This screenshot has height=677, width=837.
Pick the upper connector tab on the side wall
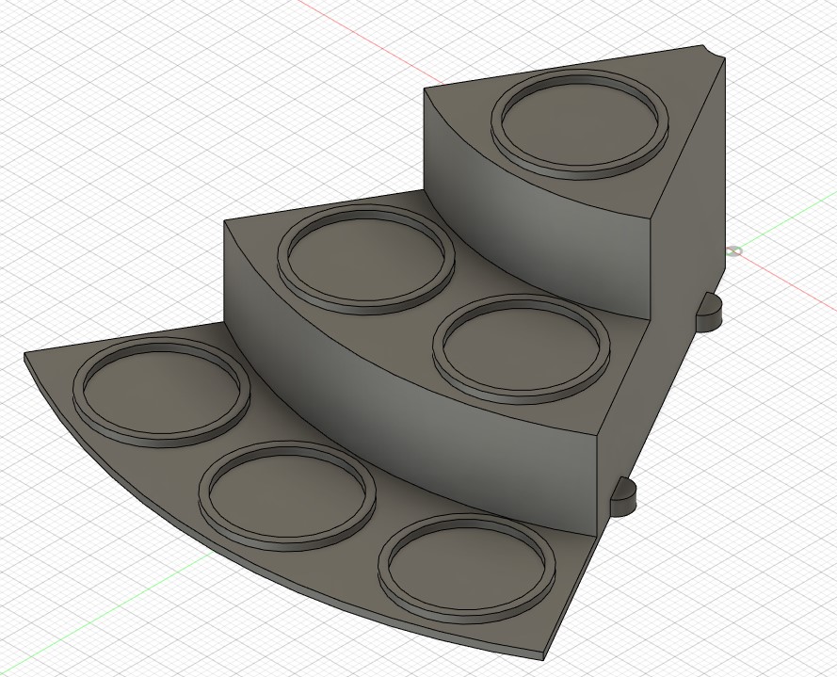click(x=709, y=312)
